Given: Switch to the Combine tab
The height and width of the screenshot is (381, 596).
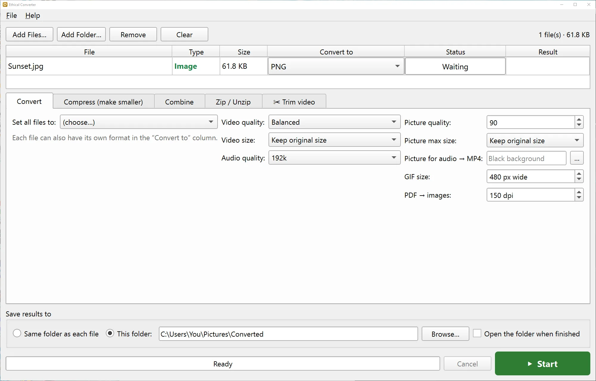Looking at the screenshot, I should tap(179, 102).
